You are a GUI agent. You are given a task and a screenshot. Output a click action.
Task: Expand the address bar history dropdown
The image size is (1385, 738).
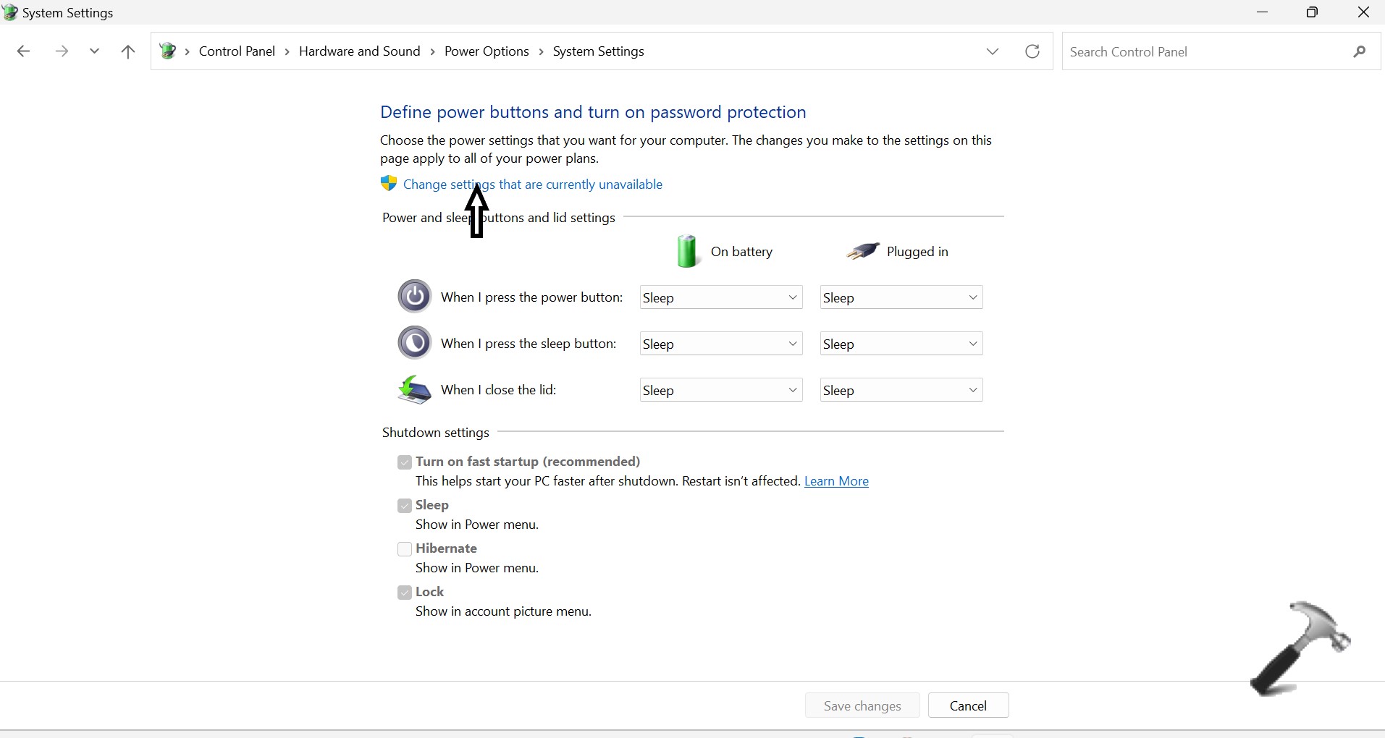tap(993, 51)
